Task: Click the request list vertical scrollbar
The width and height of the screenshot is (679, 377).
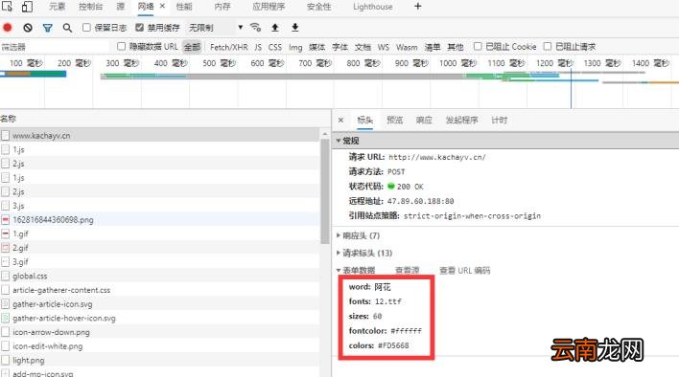Action: (325, 191)
